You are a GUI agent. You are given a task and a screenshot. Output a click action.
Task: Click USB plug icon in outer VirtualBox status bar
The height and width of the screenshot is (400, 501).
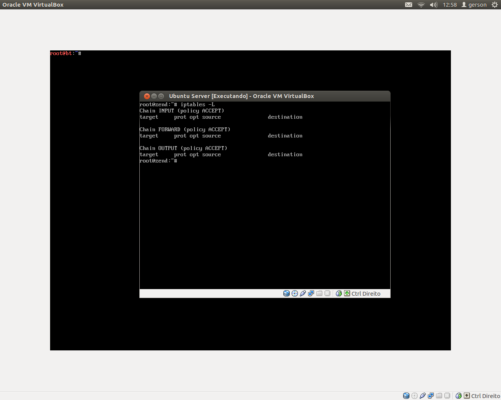pyautogui.click(x=422, y=396)
